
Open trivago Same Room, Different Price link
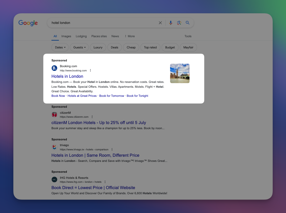pyautogui.click(x=95, y=156)
